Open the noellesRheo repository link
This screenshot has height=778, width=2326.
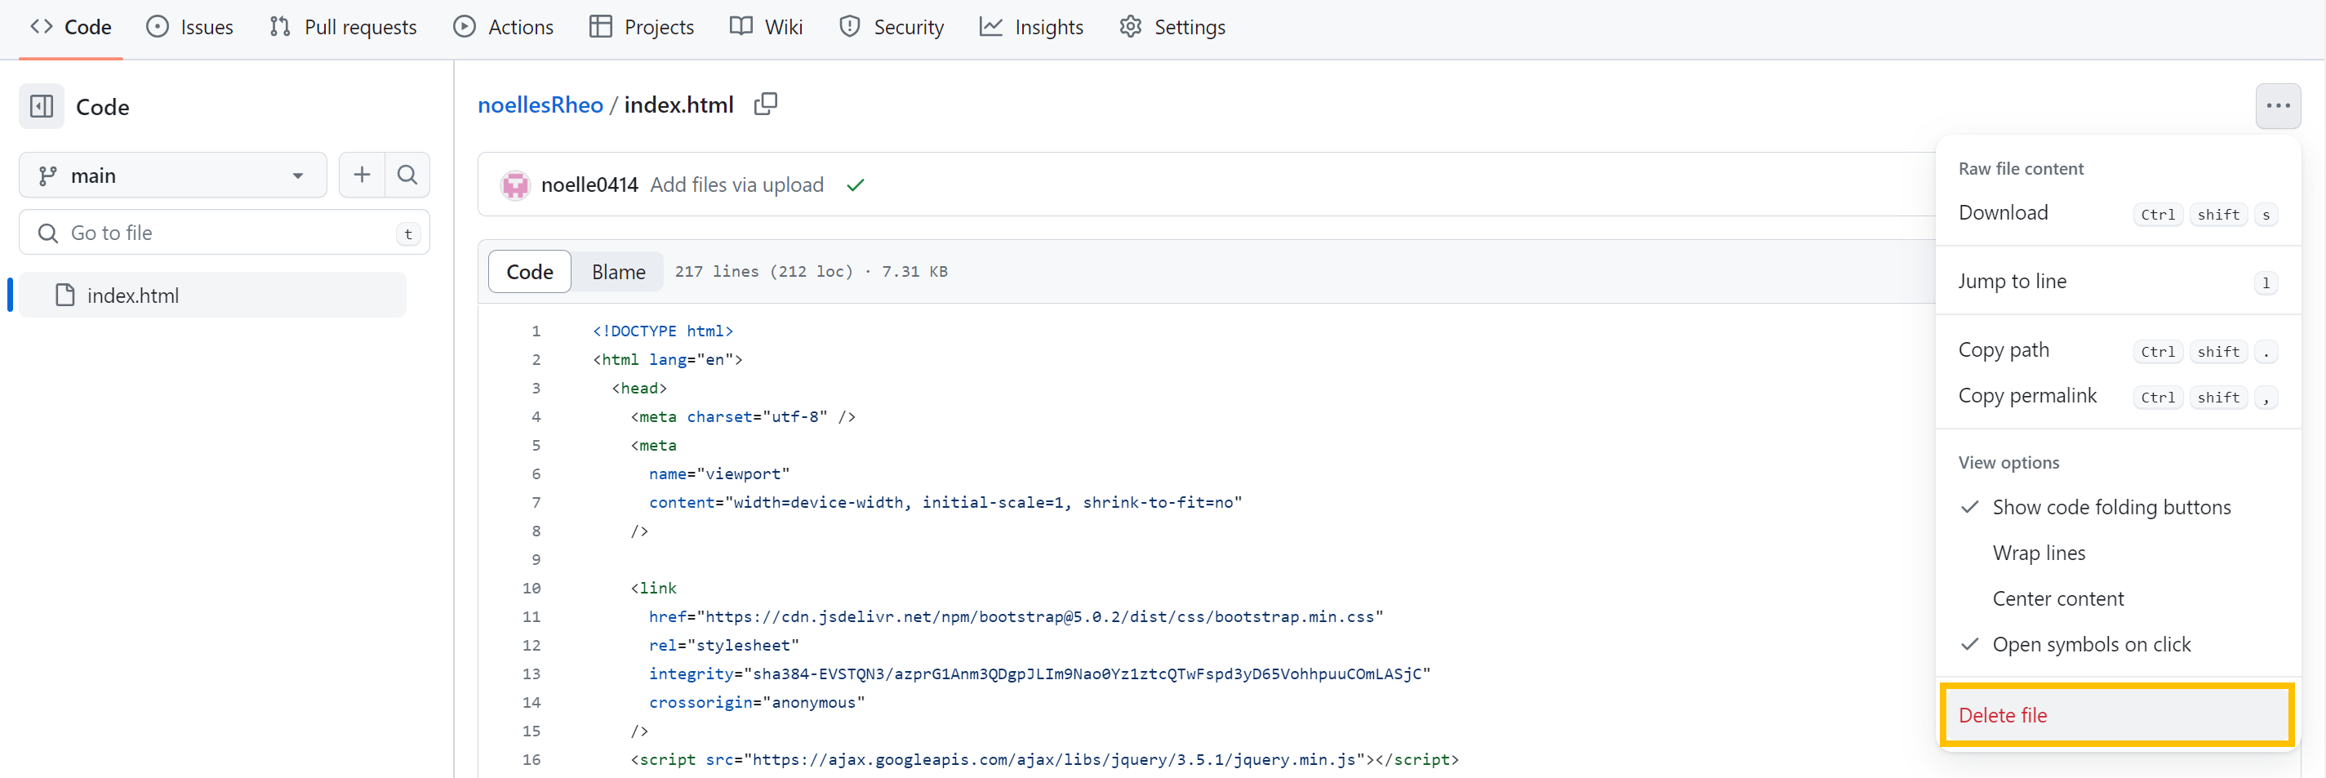(x=540, y=104)
